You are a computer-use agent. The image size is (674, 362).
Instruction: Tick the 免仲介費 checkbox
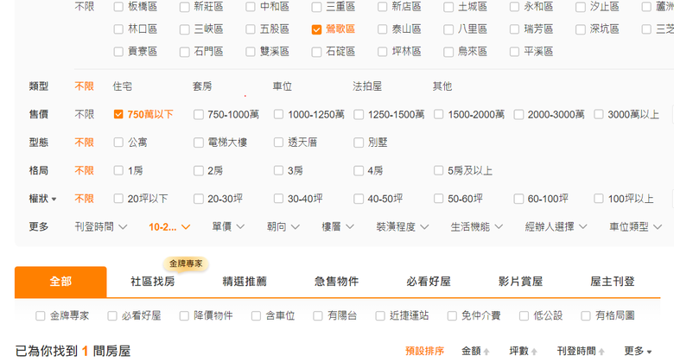point(452,316)
